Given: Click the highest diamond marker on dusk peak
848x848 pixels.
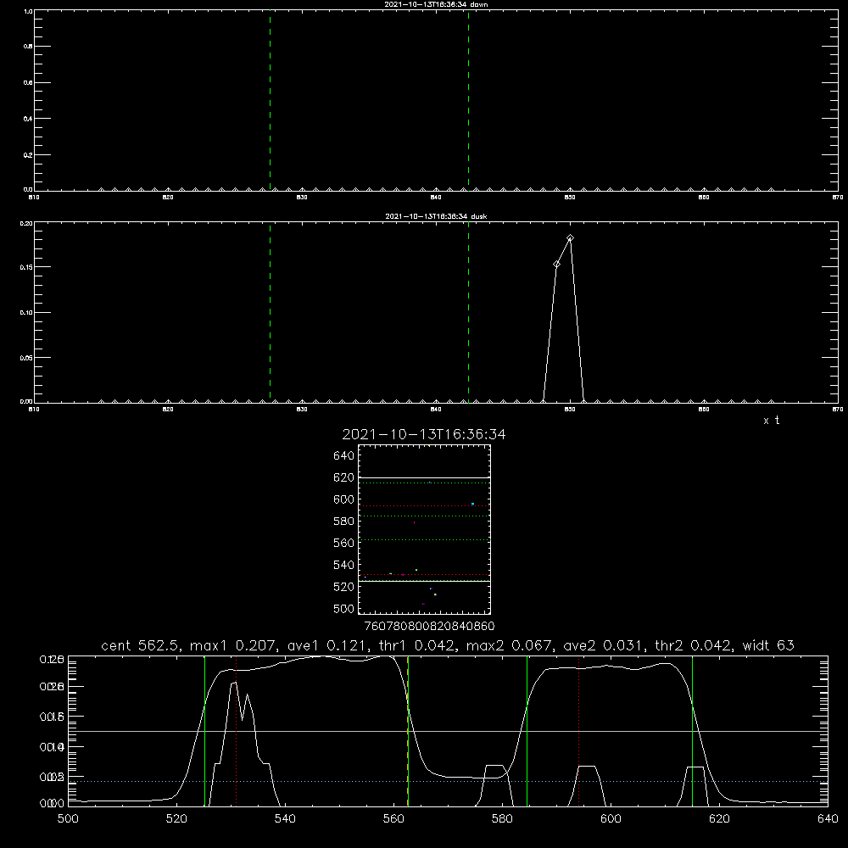Looking at the screenshot, I should click(570, 238).
